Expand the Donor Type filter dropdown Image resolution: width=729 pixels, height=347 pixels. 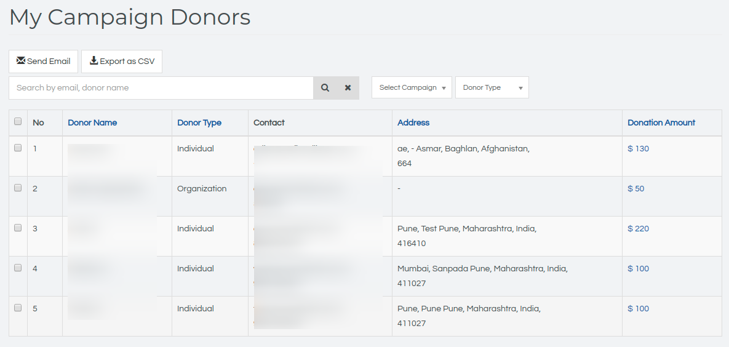(x=492, y=87)
